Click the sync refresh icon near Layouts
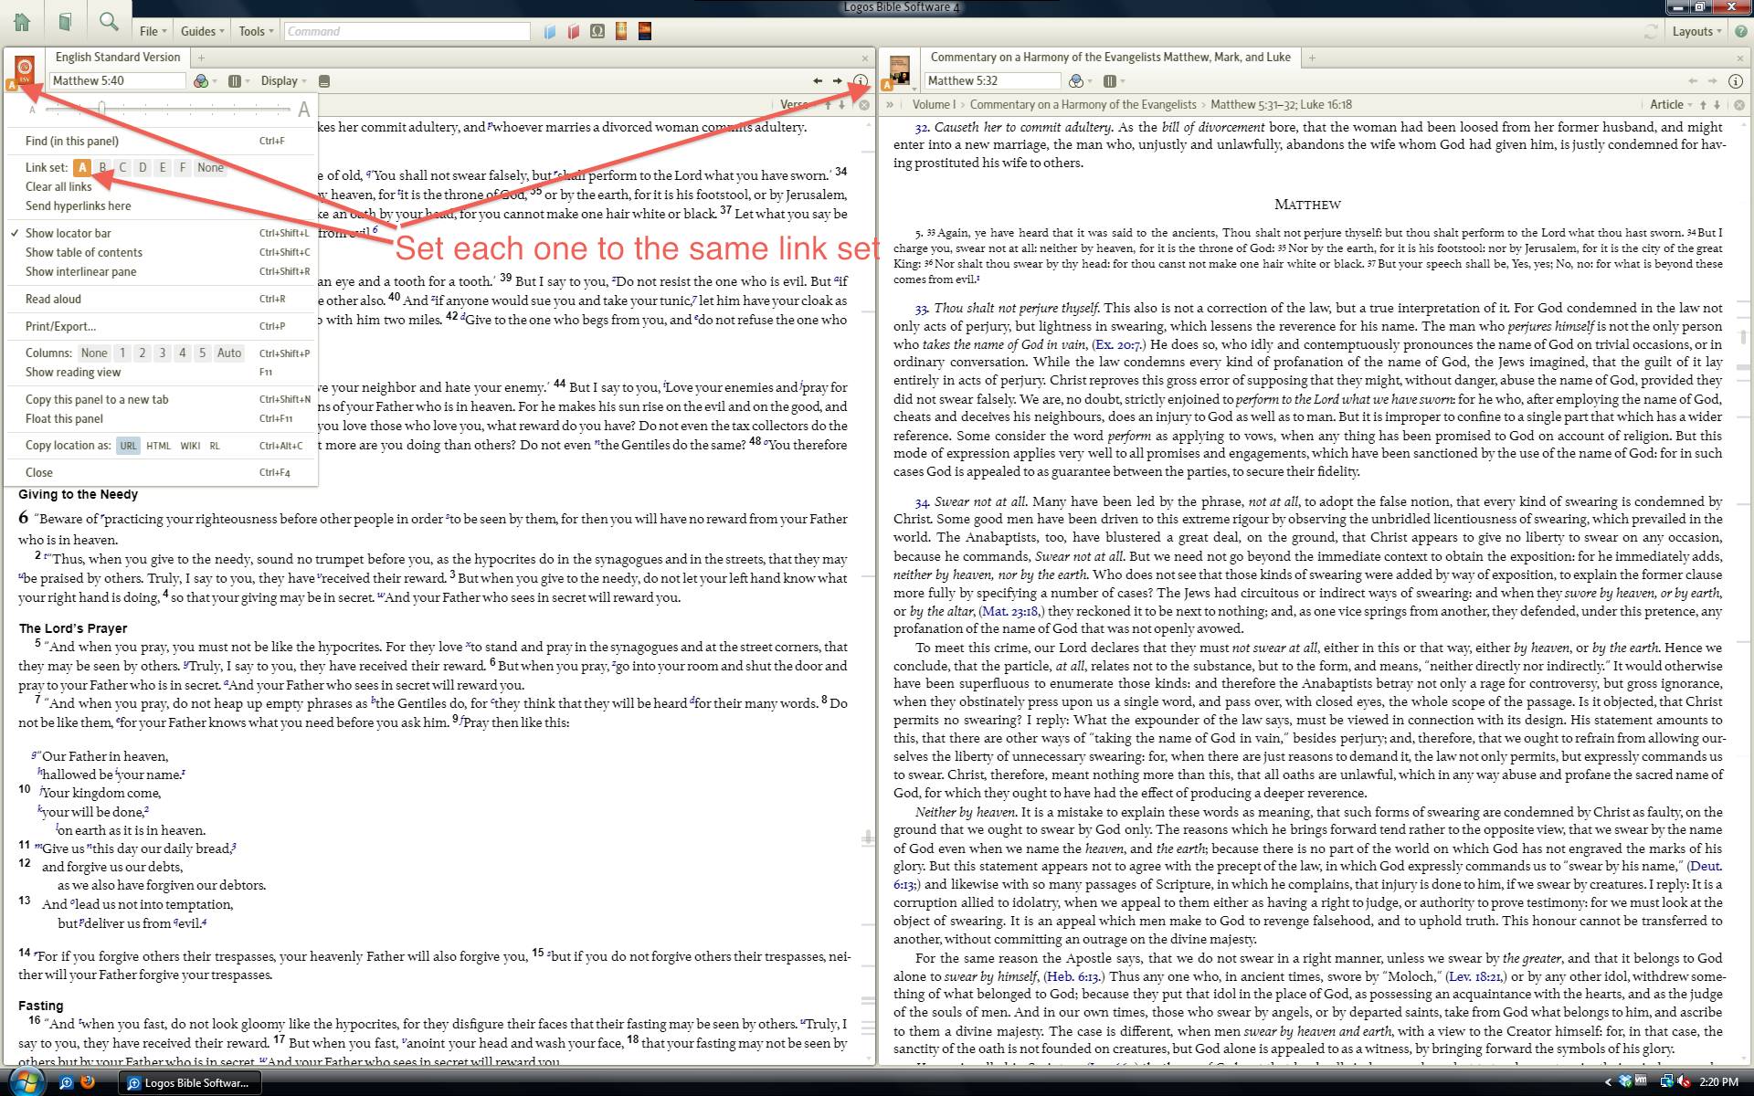The width and height of the screenshot is (1754, 1096). point(1652,31)
